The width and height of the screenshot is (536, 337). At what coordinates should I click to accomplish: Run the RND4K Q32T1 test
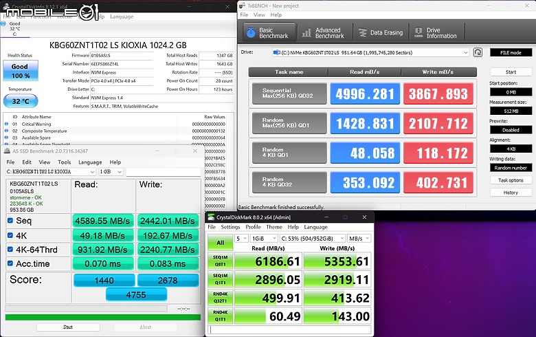pyautogui.click(x=220, y=298)
